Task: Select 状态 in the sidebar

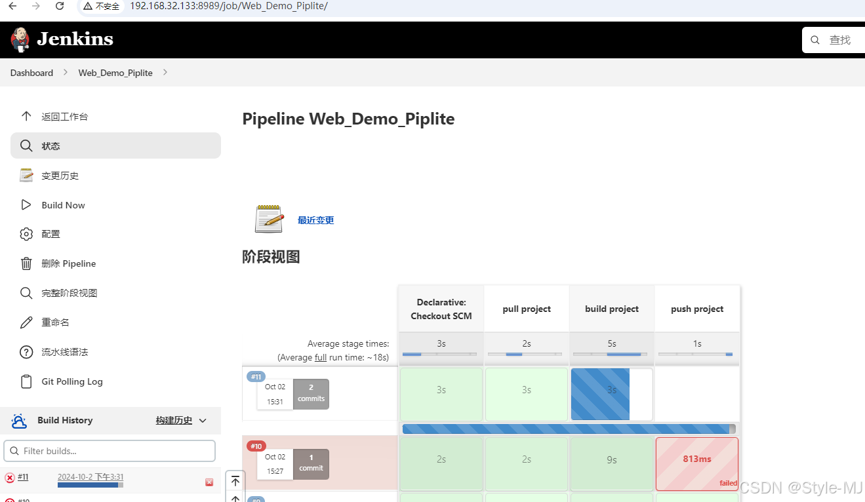Action: click(x=115, y=145)
